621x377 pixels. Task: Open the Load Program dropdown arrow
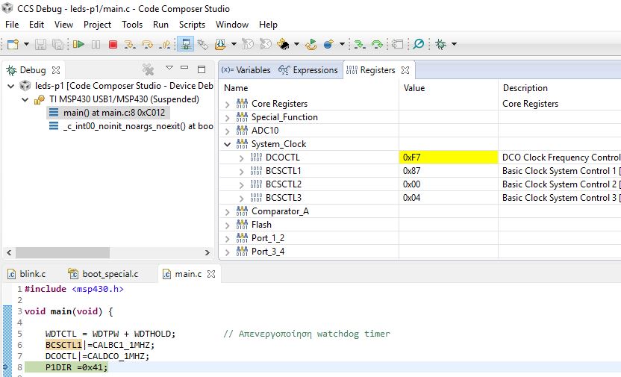click(234, 44)
